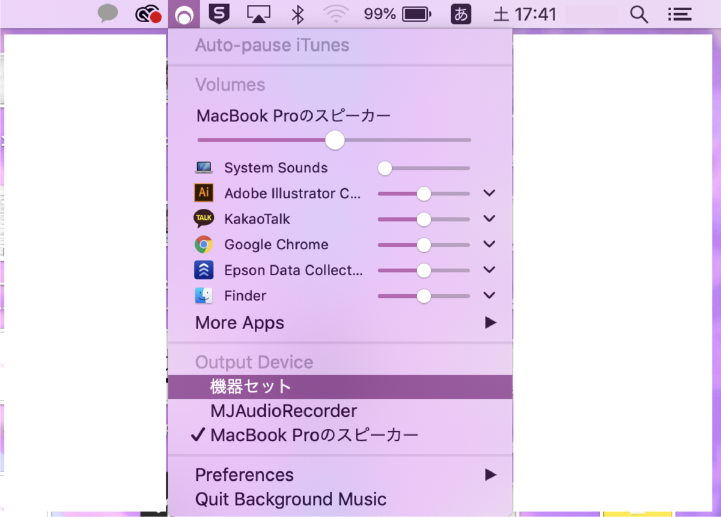Click the Adobe Illustrator C... label
Screen dimensions: 721x517
point(293,193)
